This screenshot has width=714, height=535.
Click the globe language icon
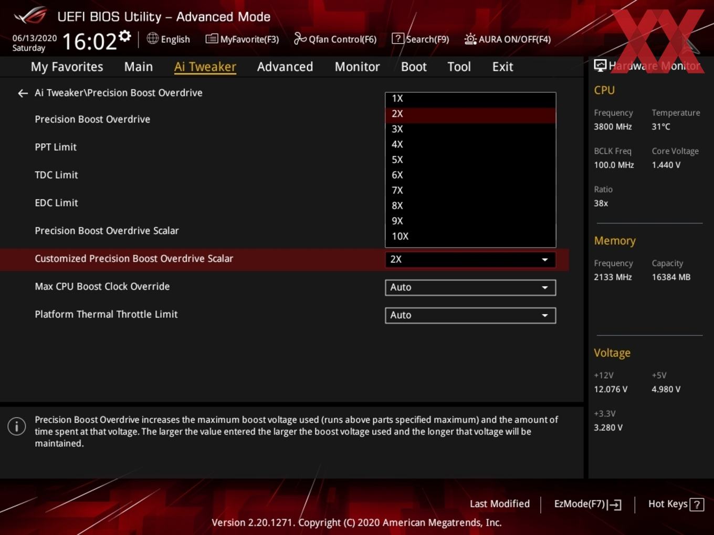coord(152,38)
